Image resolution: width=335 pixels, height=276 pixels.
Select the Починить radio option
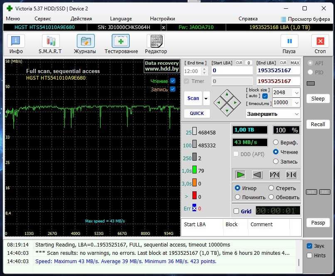237,197
